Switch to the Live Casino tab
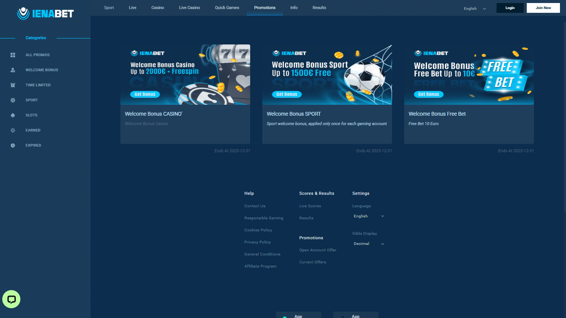 (x=189, y=8)
